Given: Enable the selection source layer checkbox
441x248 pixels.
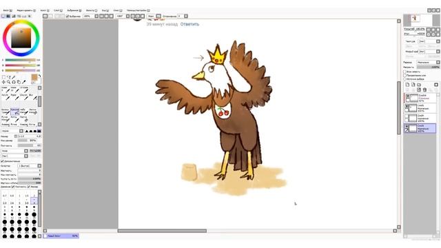Looking at the screenshot, I should pos(404,79).
